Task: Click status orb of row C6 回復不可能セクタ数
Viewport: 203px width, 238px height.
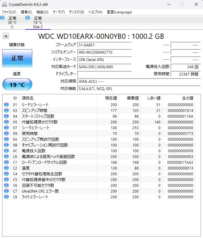Action: [6, 185]
